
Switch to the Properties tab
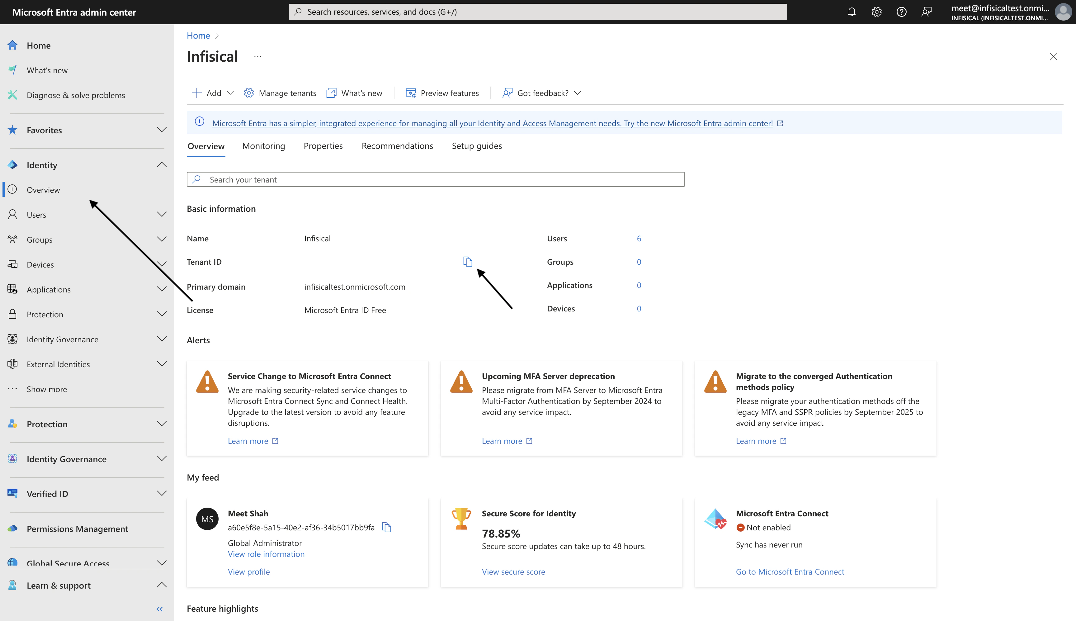pos(323,146)
